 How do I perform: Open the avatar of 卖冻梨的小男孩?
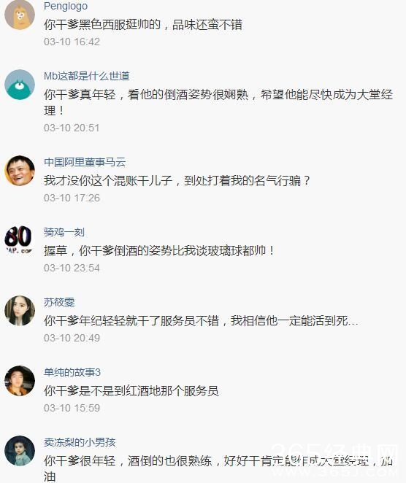(x=20, y=451)
